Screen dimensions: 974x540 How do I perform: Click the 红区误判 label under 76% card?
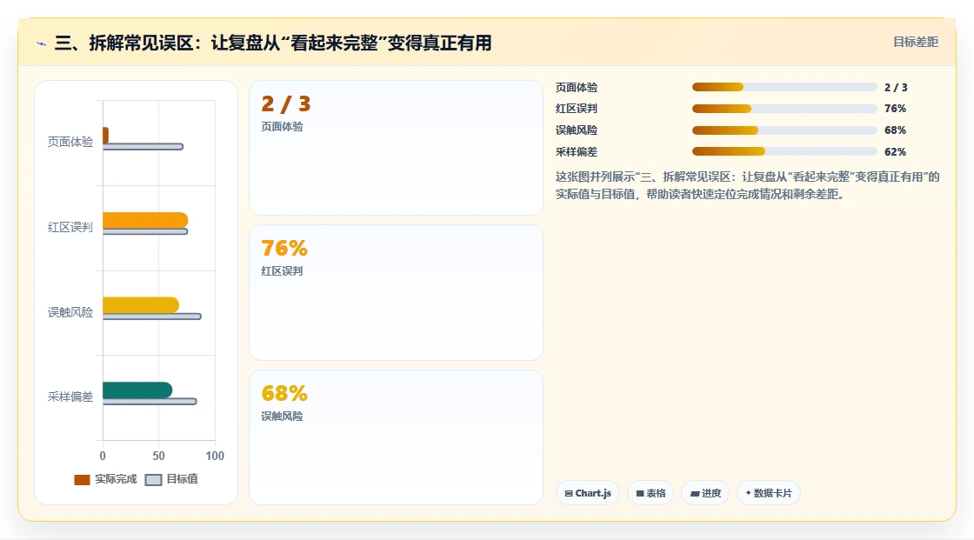(282, 271)
